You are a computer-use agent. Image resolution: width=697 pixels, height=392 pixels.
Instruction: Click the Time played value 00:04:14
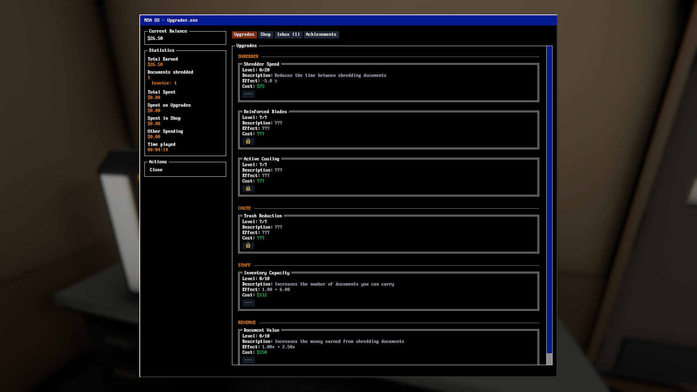click(x=158, y=150)
